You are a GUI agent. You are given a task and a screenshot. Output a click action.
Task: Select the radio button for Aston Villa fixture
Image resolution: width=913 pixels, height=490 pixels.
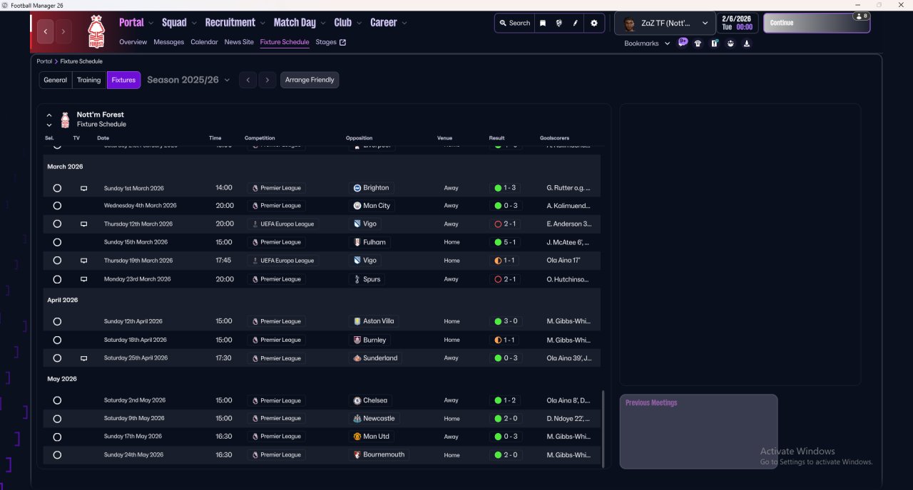[57, 321]
